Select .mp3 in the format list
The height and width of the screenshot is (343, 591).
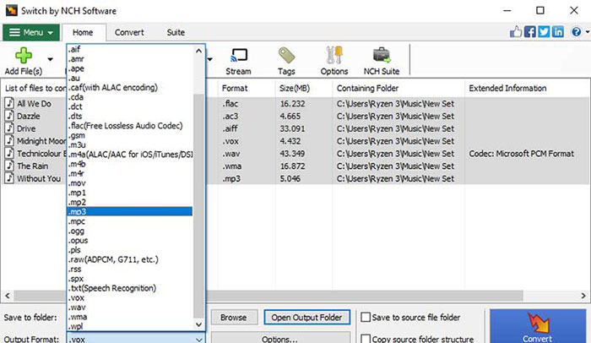(130, 211)
